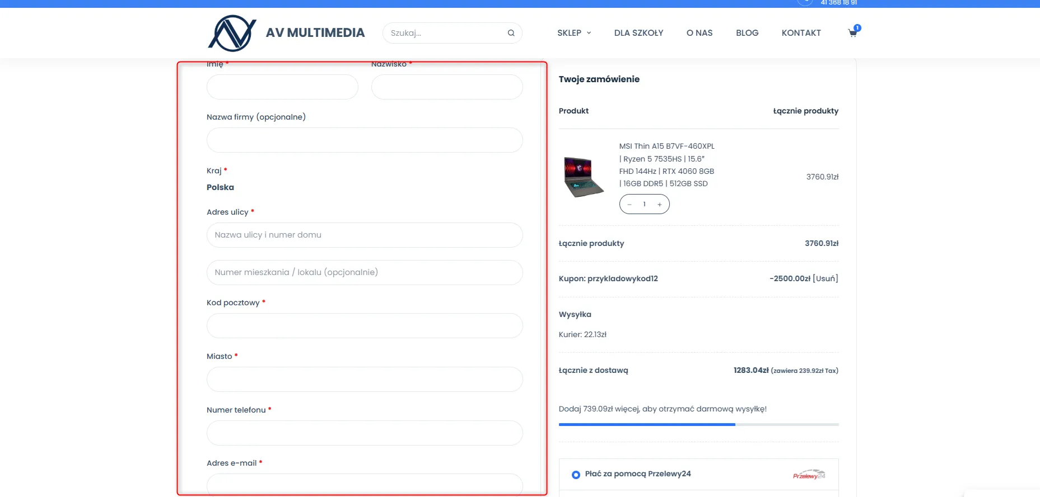Focus the Numer telefonu field
Screen dimensions: 1040x497
pyautogui.click(x=365, y=433)
